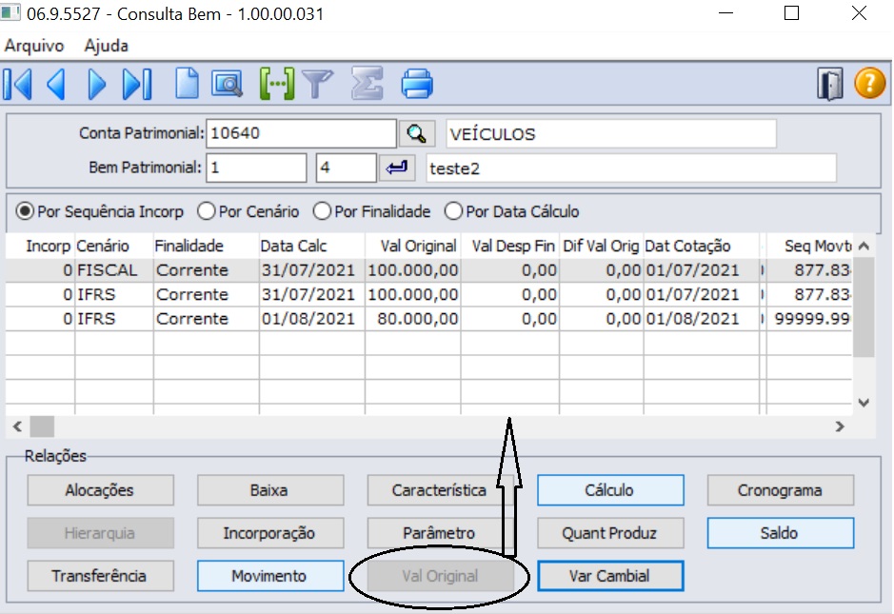
Task: Open the Cronograma button
Action: coord(781,490)
